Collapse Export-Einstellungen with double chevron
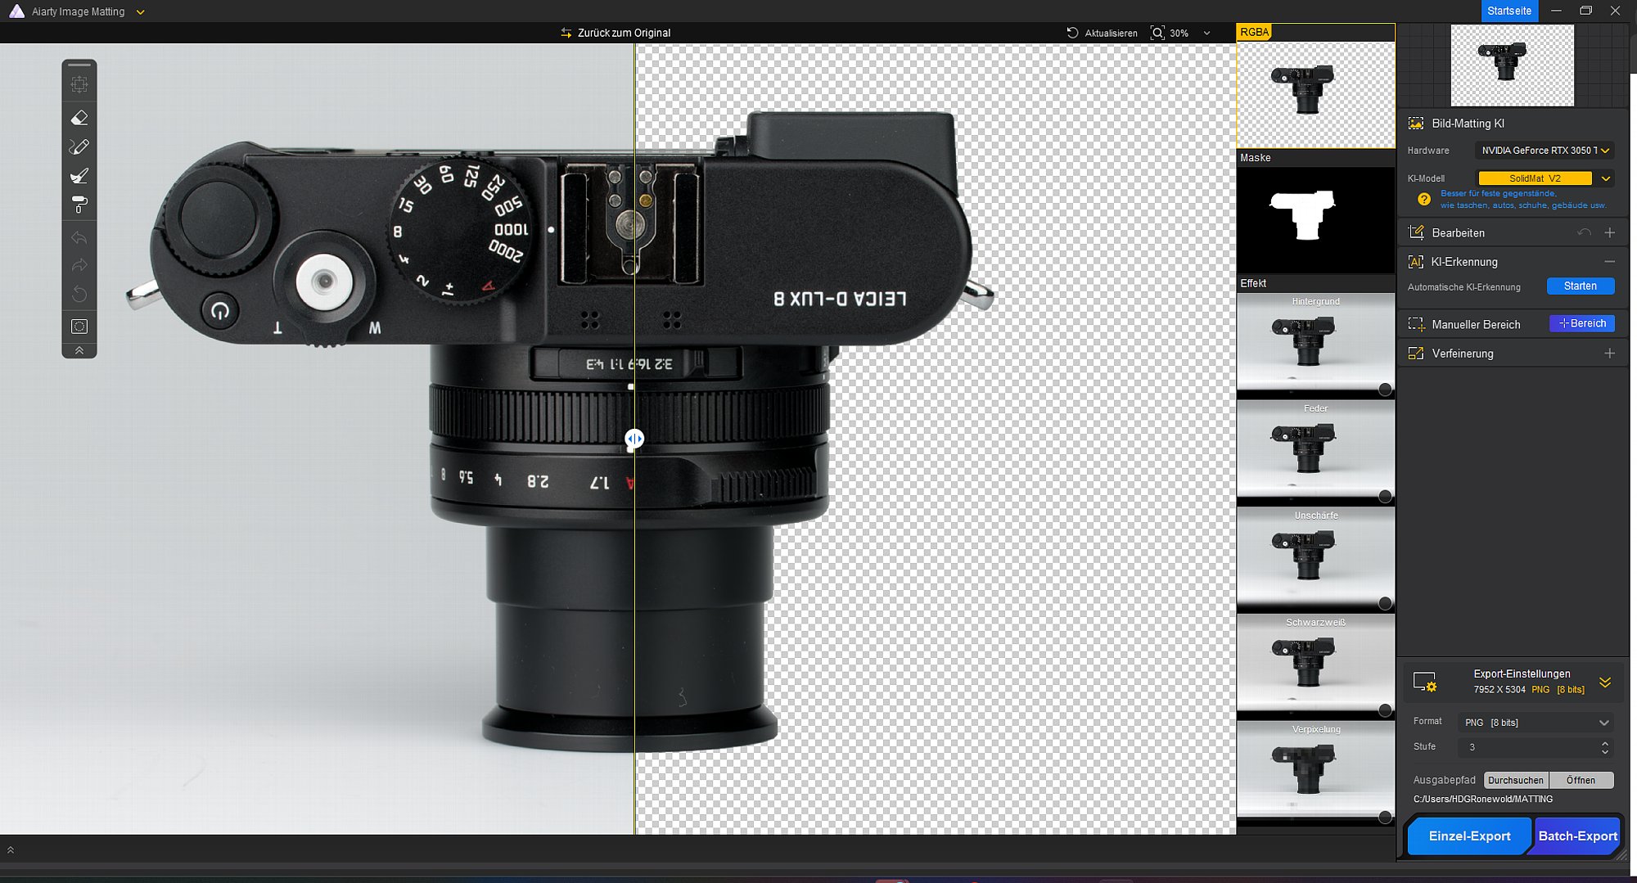Image resolution: width=1637 pixels, height=883 pixels. tap(1605, 682)
